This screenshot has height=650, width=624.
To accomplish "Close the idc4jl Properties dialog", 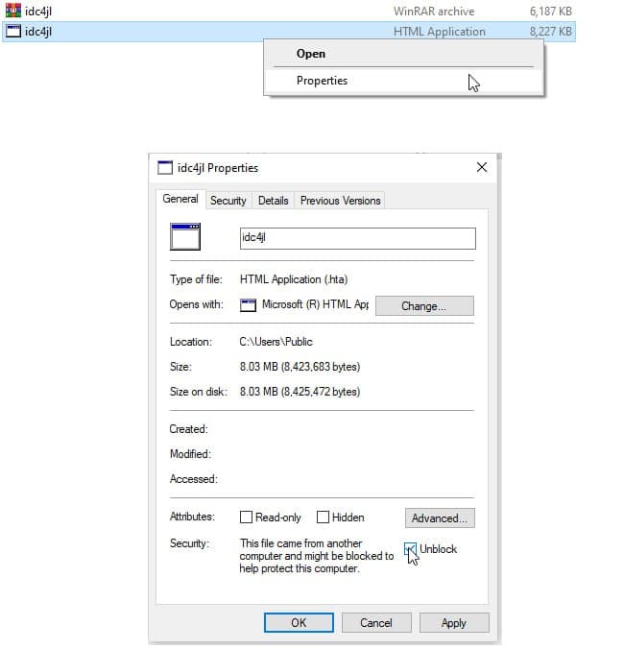I will 481,168.
